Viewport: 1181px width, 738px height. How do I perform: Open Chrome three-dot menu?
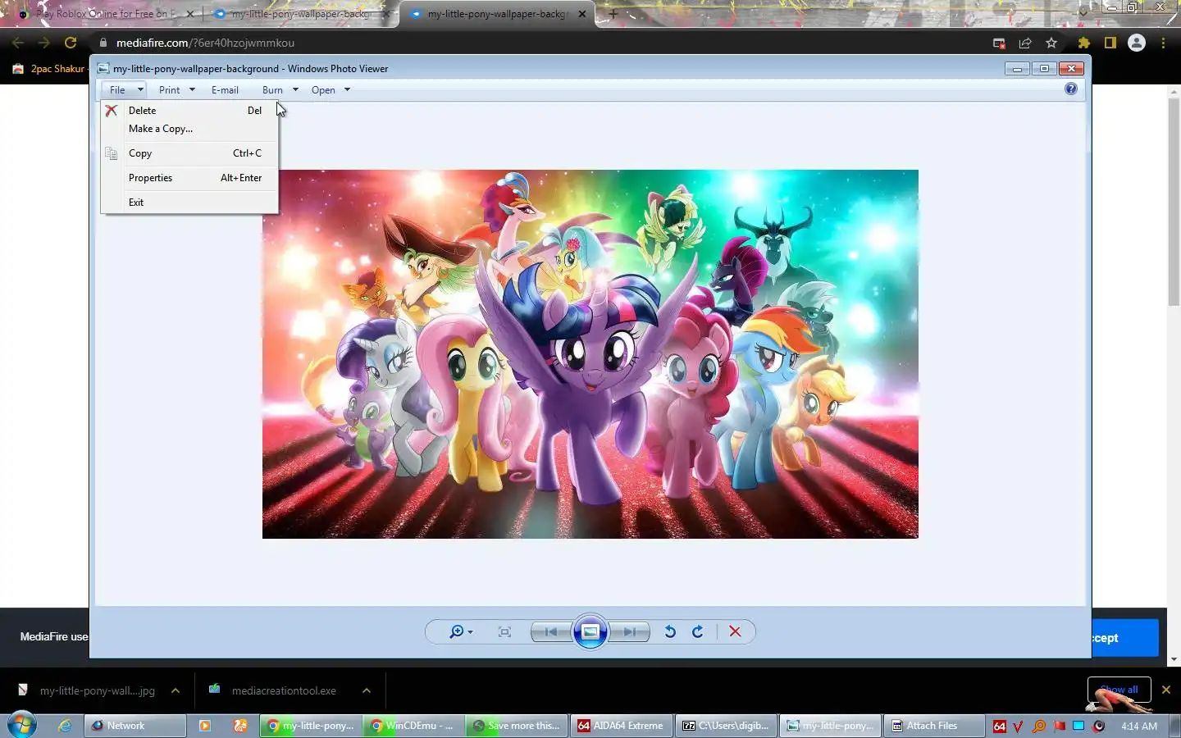(1163, 43)
